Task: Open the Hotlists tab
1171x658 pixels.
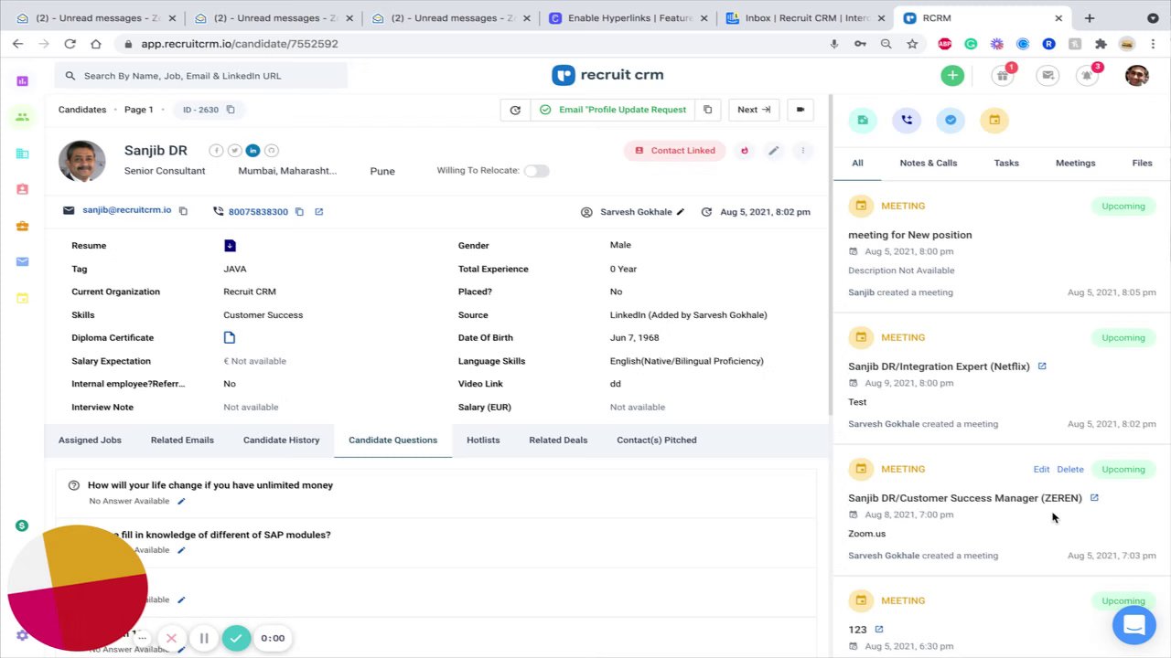Action: coord(483,440)
